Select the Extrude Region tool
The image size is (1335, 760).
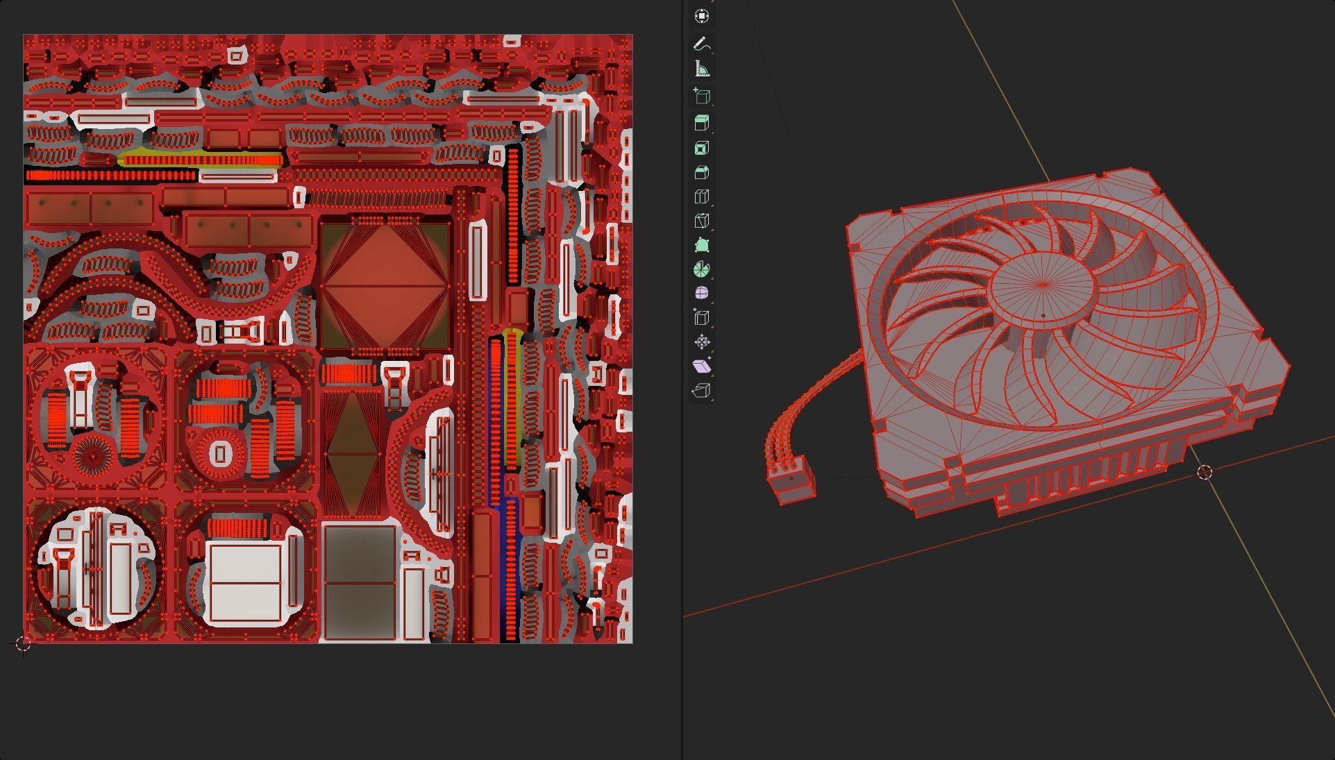[701, 124]
